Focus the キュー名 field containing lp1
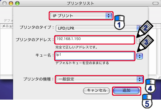The image size is (161, 109). coord(95,56)
